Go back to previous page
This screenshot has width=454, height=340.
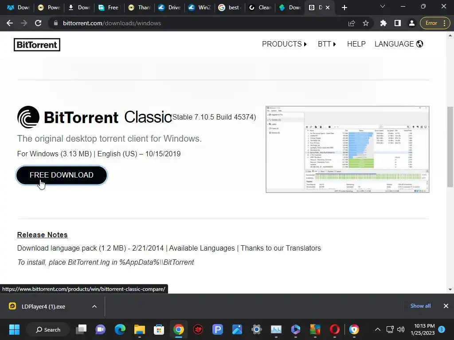(x=10, y=23)
